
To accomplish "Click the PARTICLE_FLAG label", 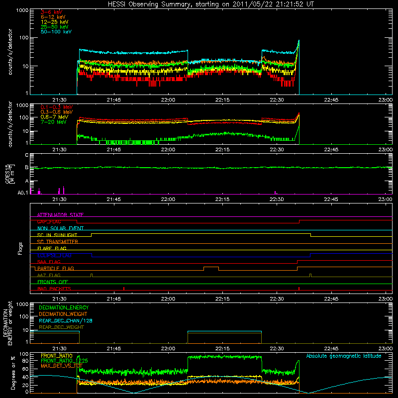I will click(x=56, y=268).
